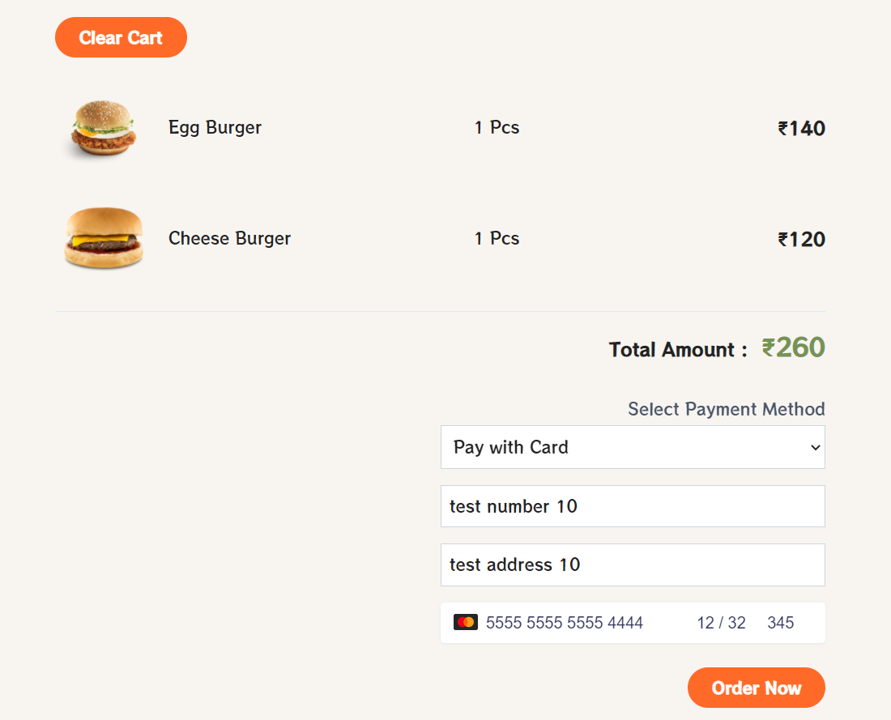Click the card expiry field 12 / 32

pos(721,623)
